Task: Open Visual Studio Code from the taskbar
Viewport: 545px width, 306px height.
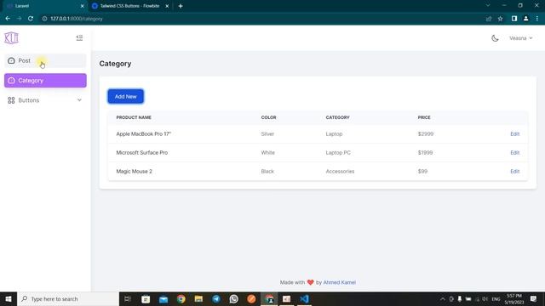Action: [x=305, y=298]
